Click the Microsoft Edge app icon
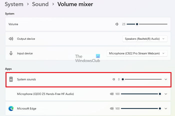The width and height of the screenshot is (175, 116). tap(11, 109)
